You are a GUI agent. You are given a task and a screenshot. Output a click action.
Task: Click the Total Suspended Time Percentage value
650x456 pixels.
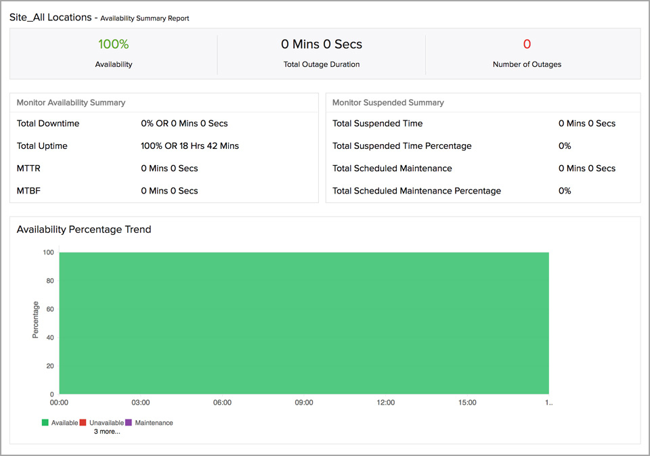click(x=565, y=145)
